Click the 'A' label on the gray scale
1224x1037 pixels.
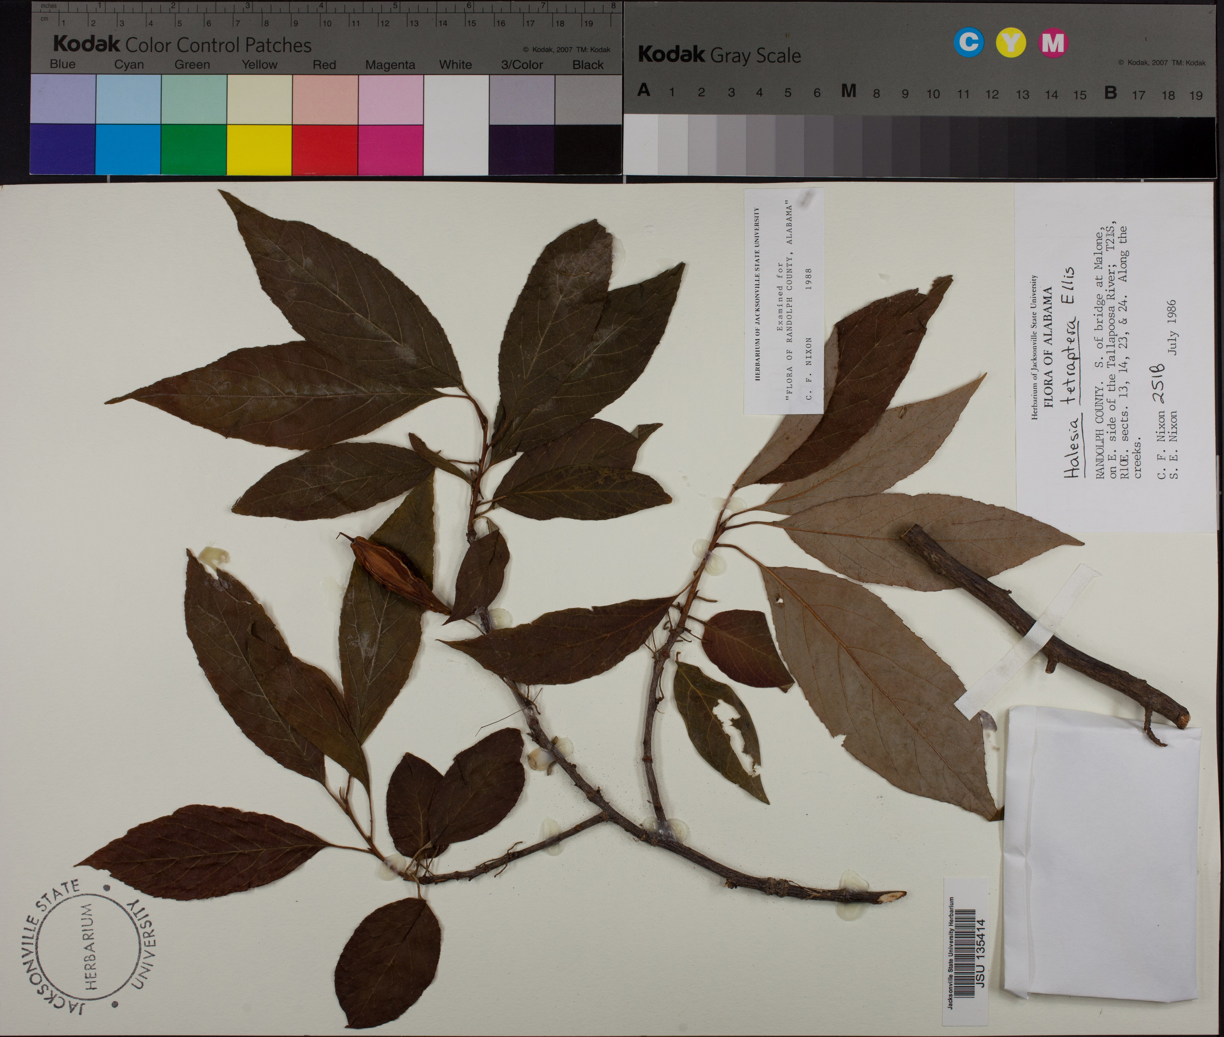pos(644,90)
